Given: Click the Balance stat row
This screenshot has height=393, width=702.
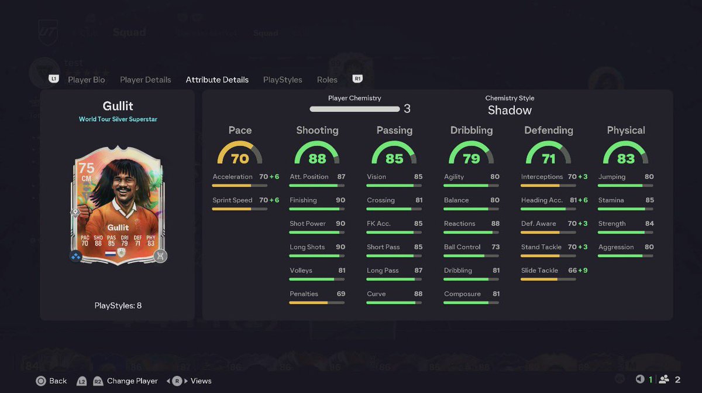Looking at the screenshot, I should tap(472, 203).
